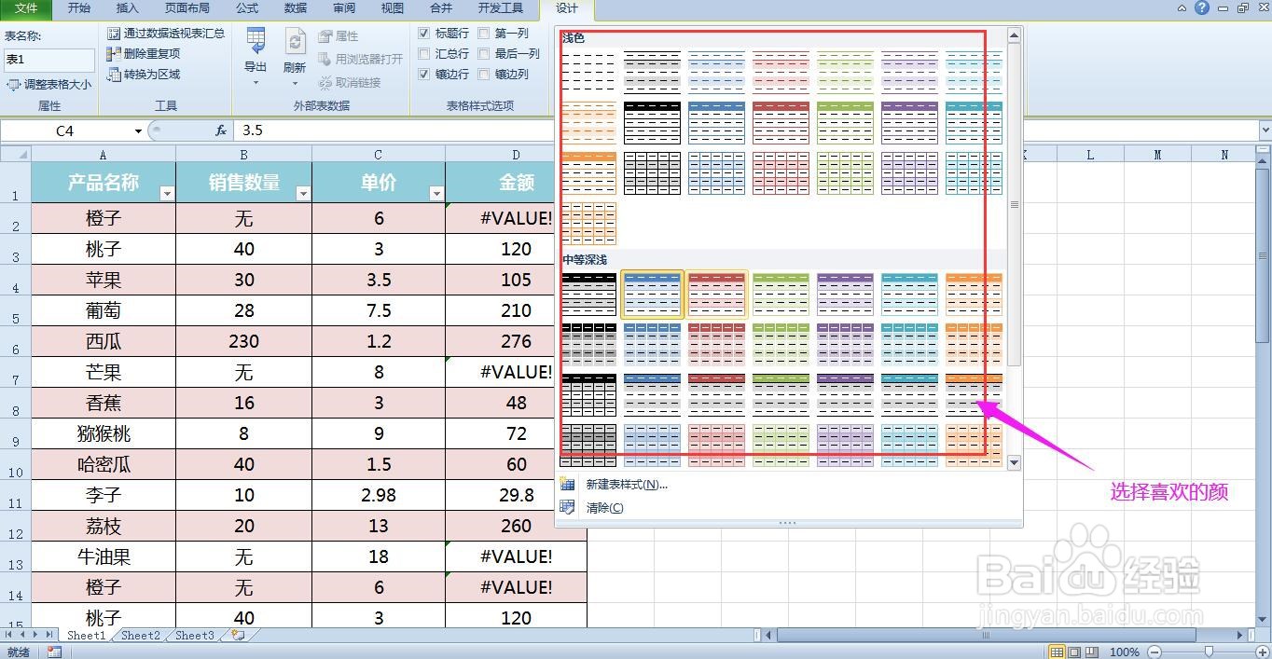Expand the Refresh (刷新) dropdown arrow
This screenshot has width=1272, height=659.
[295, 83]
